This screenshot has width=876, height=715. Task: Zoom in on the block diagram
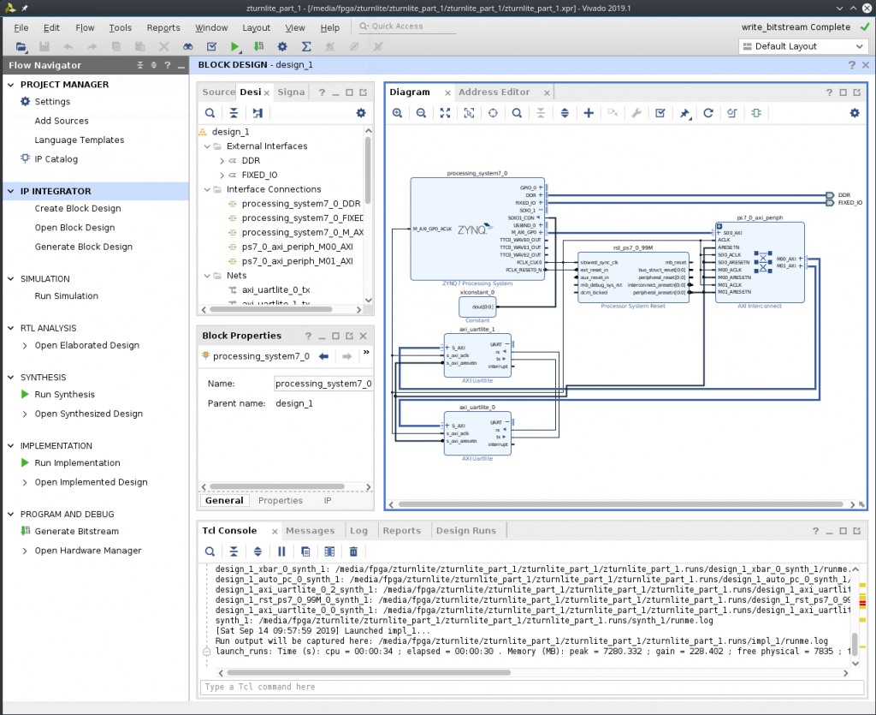point(397,113)
